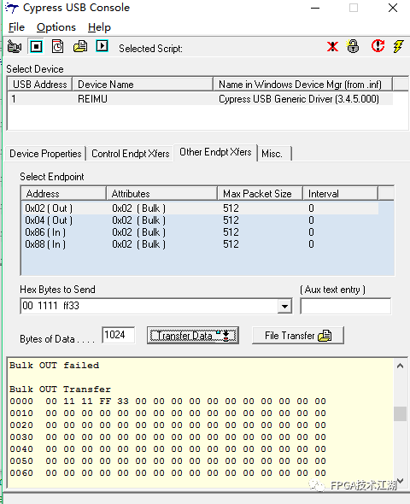Expand the Hex Bytes to Send dropdown
Screen dimensions: 410x504
[284, 306]
